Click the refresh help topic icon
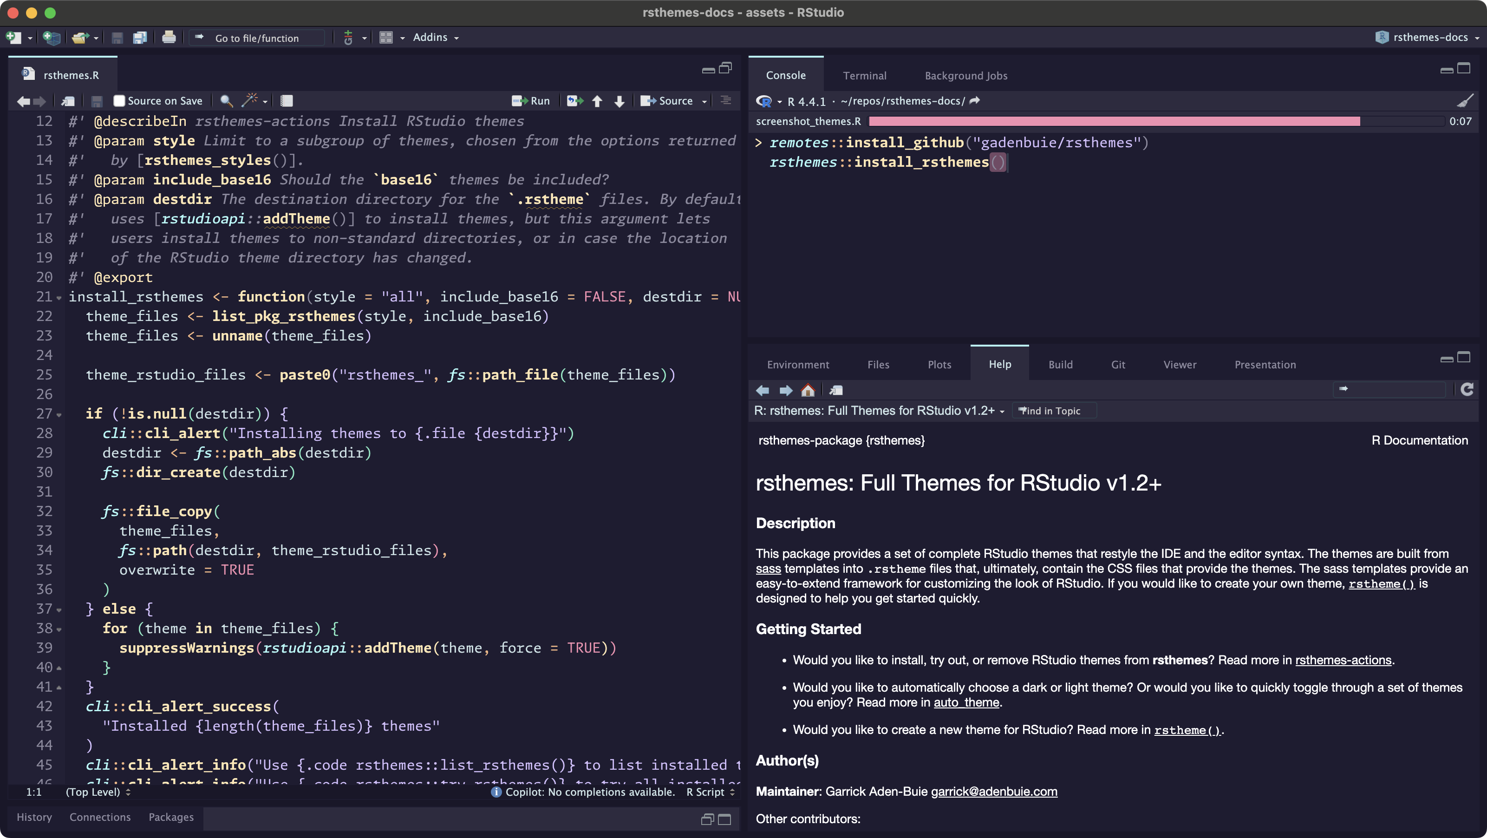The width and height of the screenshot is (1487, 838). click(1467, 389)
